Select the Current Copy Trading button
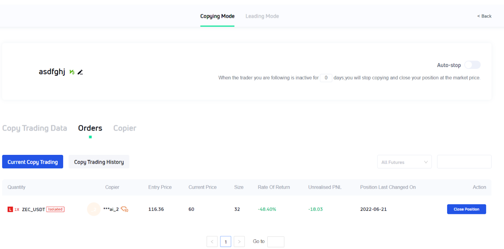This screenshot has width=504, height=249. 33,162
